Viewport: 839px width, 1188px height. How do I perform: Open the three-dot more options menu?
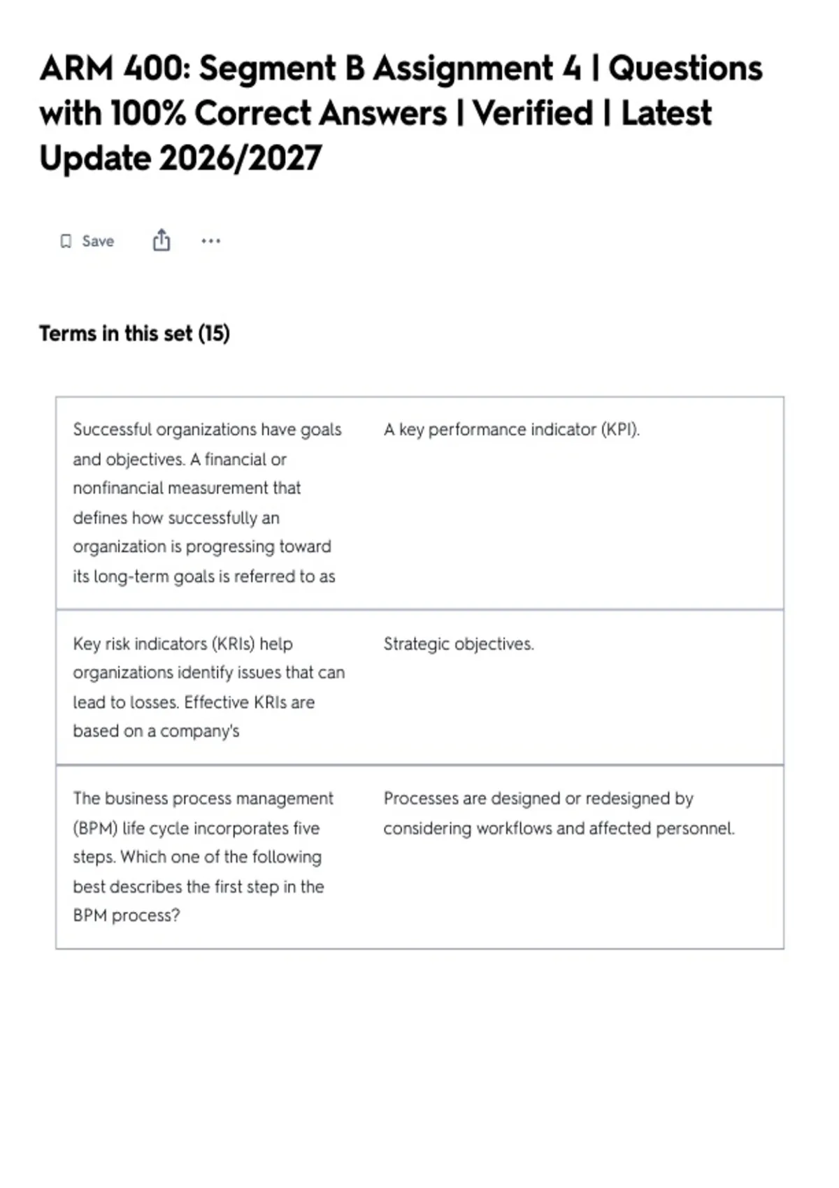[x=210, y=241]
